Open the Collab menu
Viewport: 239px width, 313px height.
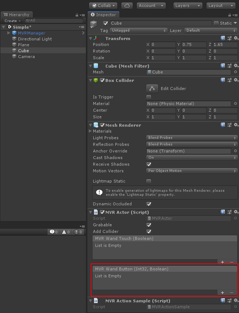(x=103, y=6)
